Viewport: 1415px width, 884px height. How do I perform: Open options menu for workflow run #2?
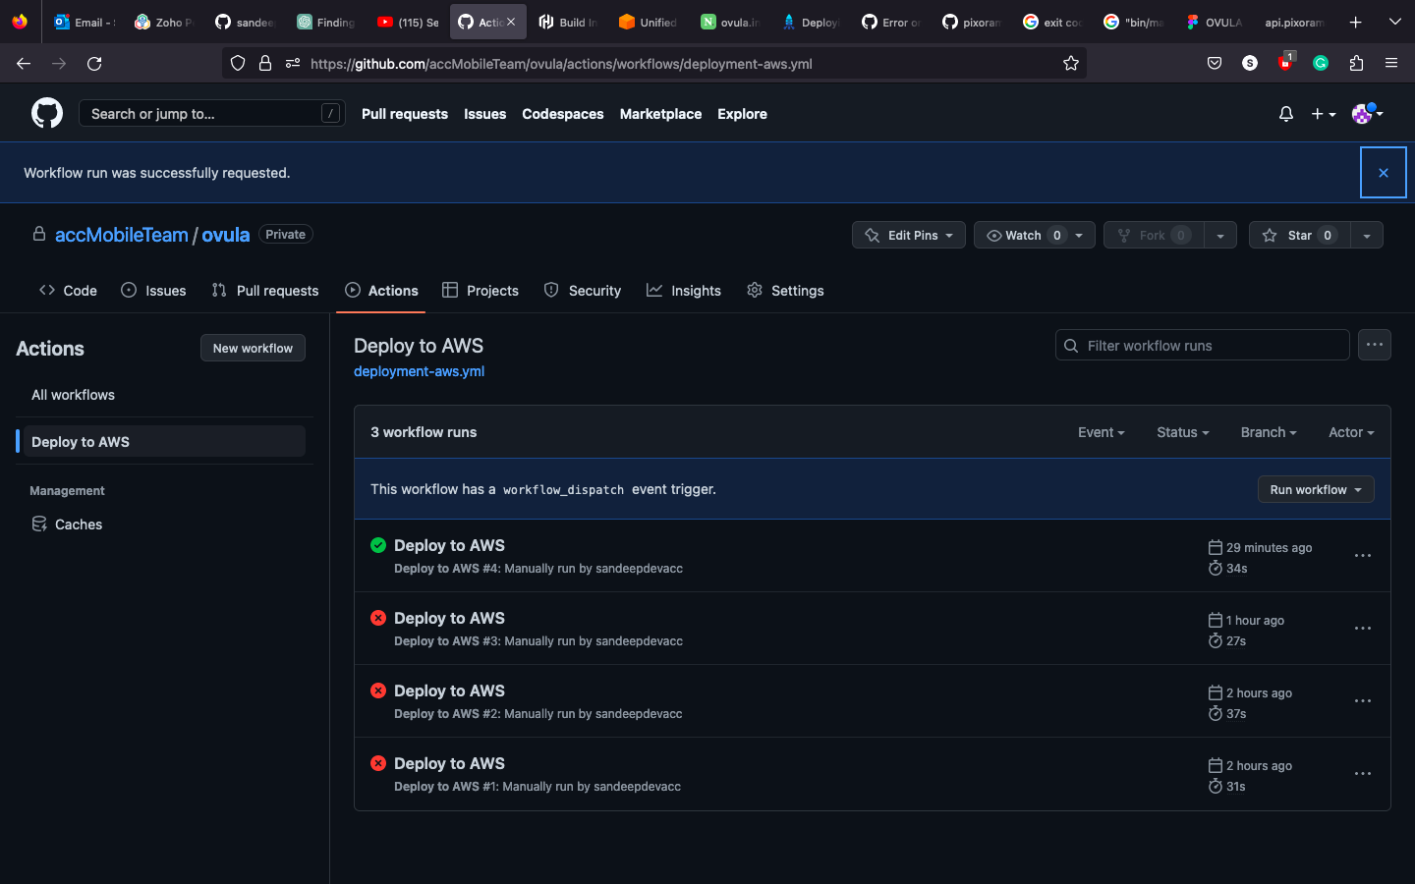tap(1362, 700)
